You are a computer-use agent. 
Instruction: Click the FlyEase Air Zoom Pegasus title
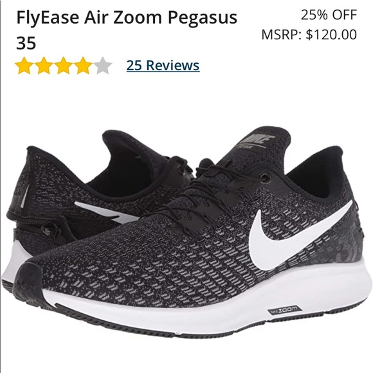tap(127, 17)
